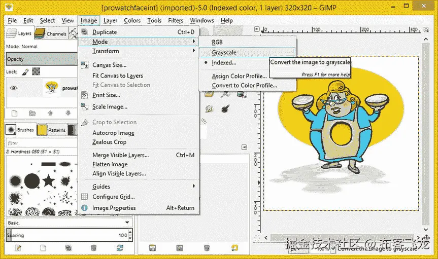This screenshot has height=259, width=438.
Task: Expand the Mode submenu arrow
Action: [193, 41]
